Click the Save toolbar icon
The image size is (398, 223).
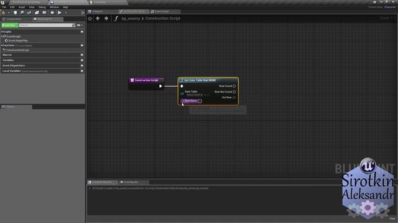15,12
